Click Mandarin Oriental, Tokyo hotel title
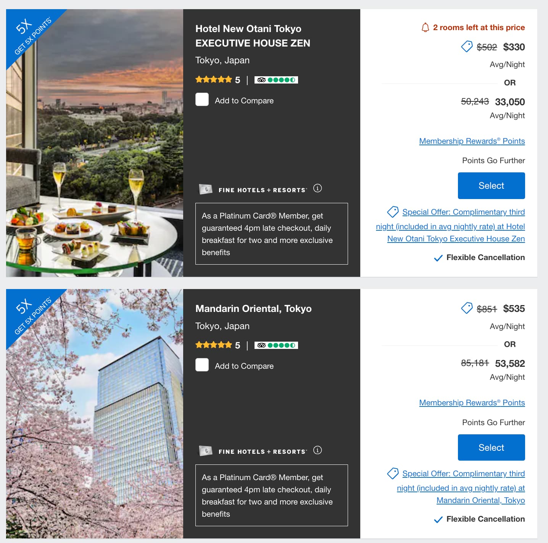The width and height of the screenshot is (548, 543). [x=253, y=308]
